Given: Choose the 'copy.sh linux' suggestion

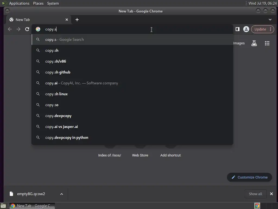Looking at the screenshot, I should coord(132,94).
